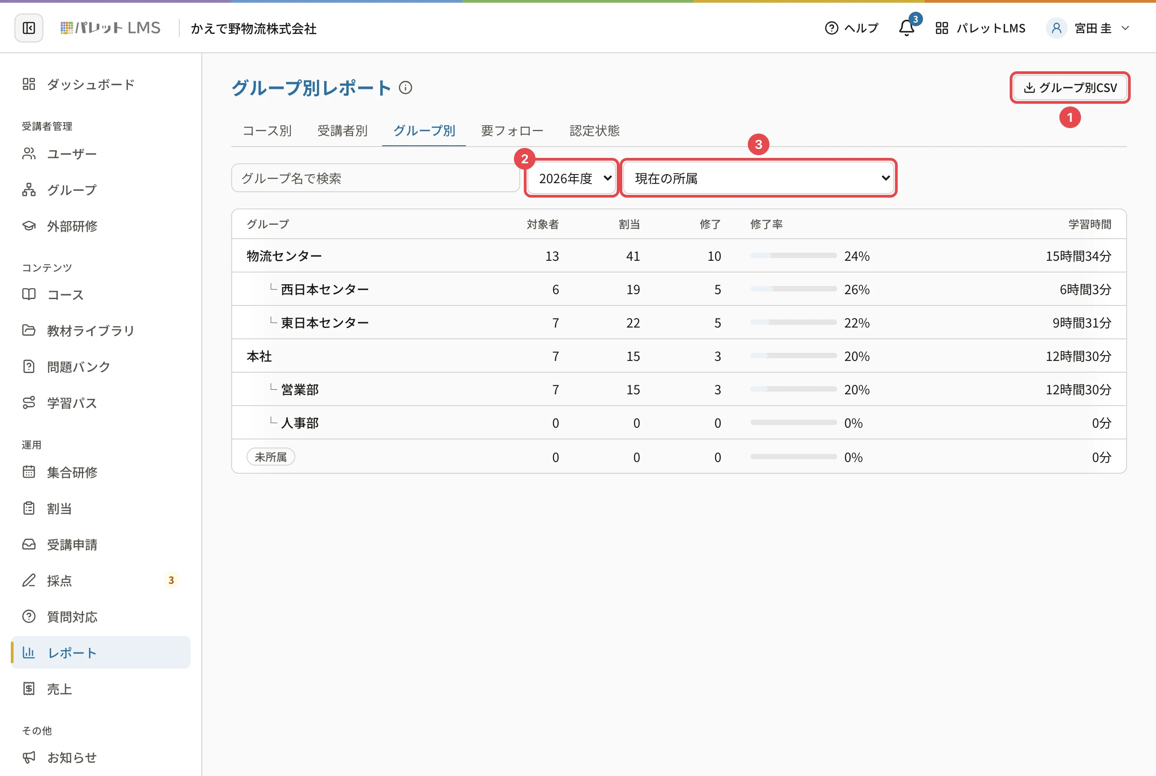Viewport: 1156px width, 776px height.
Task: Open 問題バンク in the sidebar
Action: (x=101, y=367)
